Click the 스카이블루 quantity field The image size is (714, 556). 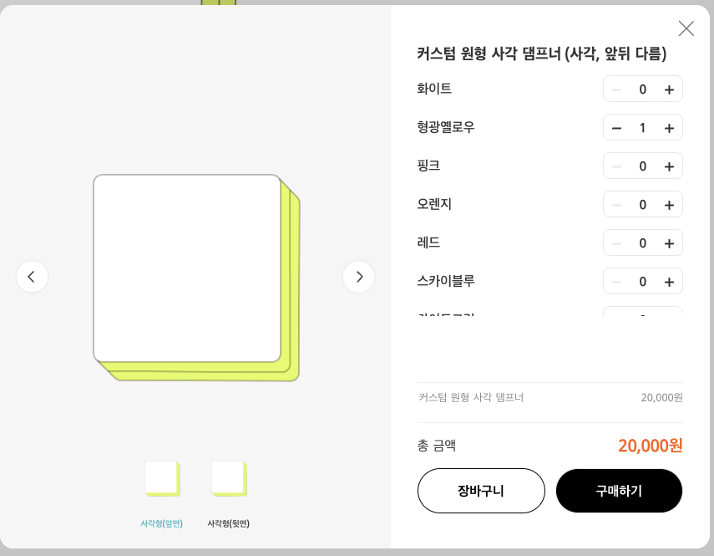click(642, 282)
